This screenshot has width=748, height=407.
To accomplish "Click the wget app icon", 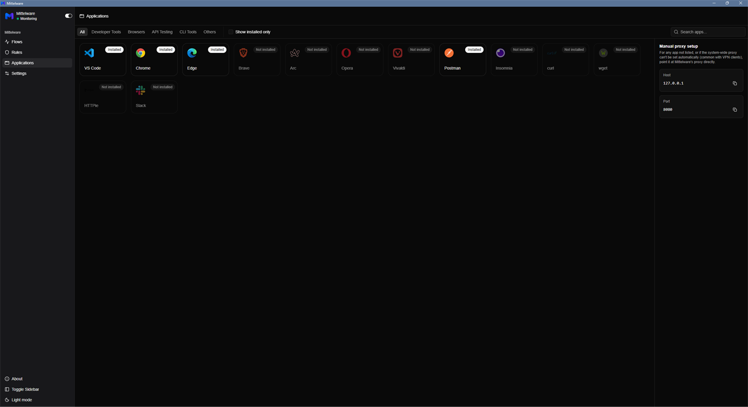I will (603, 53).
